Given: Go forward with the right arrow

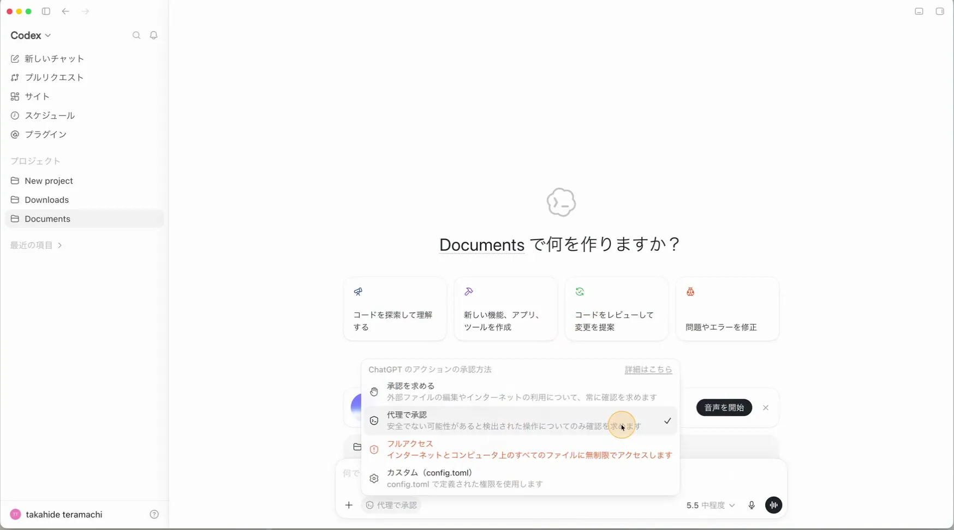Looking at the screenshot, I should tap(85, 11).
